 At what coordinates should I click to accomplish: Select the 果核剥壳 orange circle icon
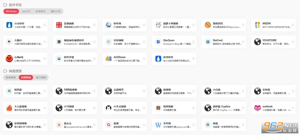point(208,25)
